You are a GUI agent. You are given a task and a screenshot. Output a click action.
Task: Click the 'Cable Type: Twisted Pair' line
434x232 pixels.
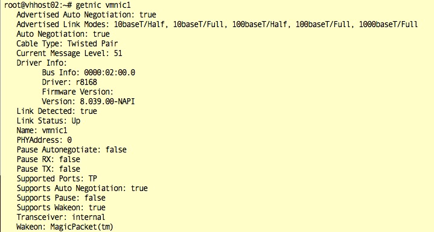[67, 43]
